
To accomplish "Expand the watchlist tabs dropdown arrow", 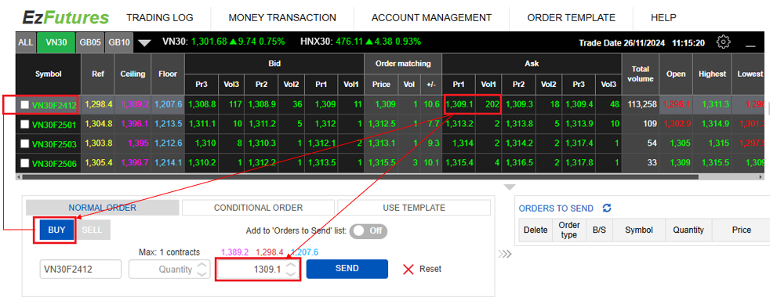I will tap(144, 43).
